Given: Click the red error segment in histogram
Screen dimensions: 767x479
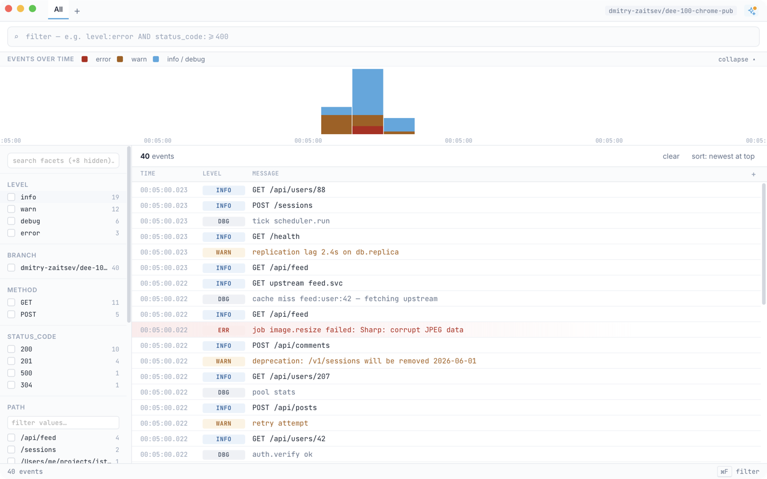Looking at the screenshot, I should pyautogui.click(x=367, y=131).
